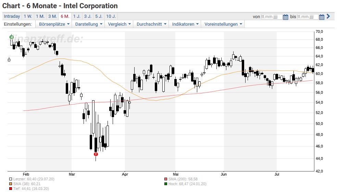Image resolution: width=338 pixels, height=192 pixels.
Task: Click the 'Chart - 6 Monate - Intel Corporation' heading
Action: [60, 6]
